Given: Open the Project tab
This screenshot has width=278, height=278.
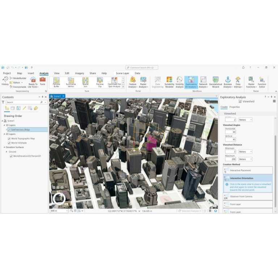Looking at the screenshot, I should coord(7,73).
